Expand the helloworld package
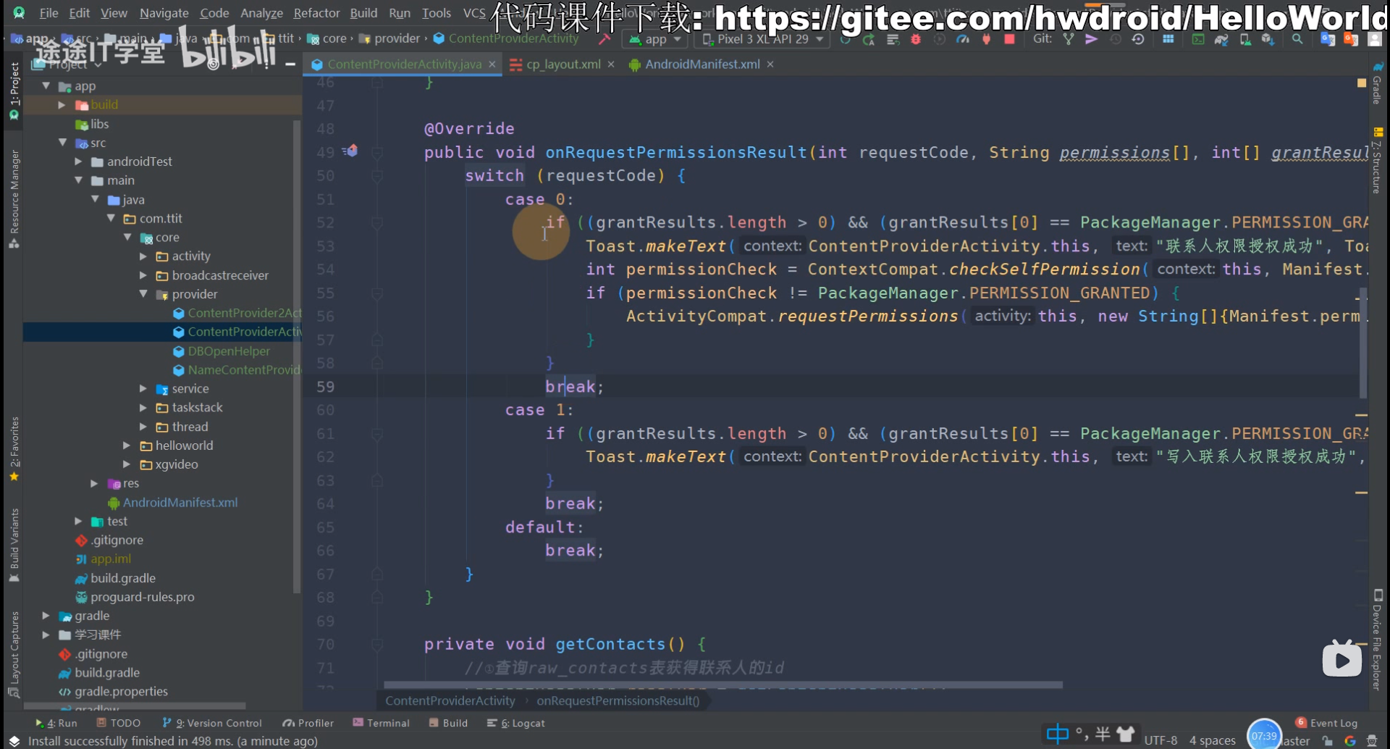Screen dimensions: 1390x749 127,445
